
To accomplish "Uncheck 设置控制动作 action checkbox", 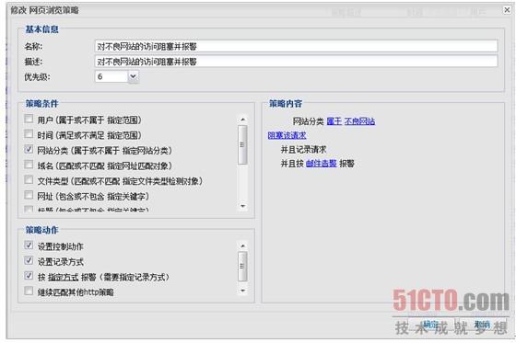I will pos(29,246).
